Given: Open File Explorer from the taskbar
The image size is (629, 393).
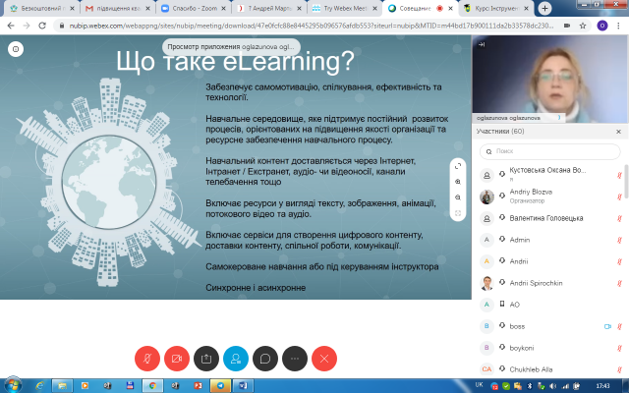Looking at the screenshot, I should [x=62, y=386].
